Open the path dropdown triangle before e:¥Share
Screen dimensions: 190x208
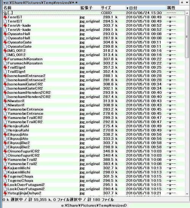4,3
